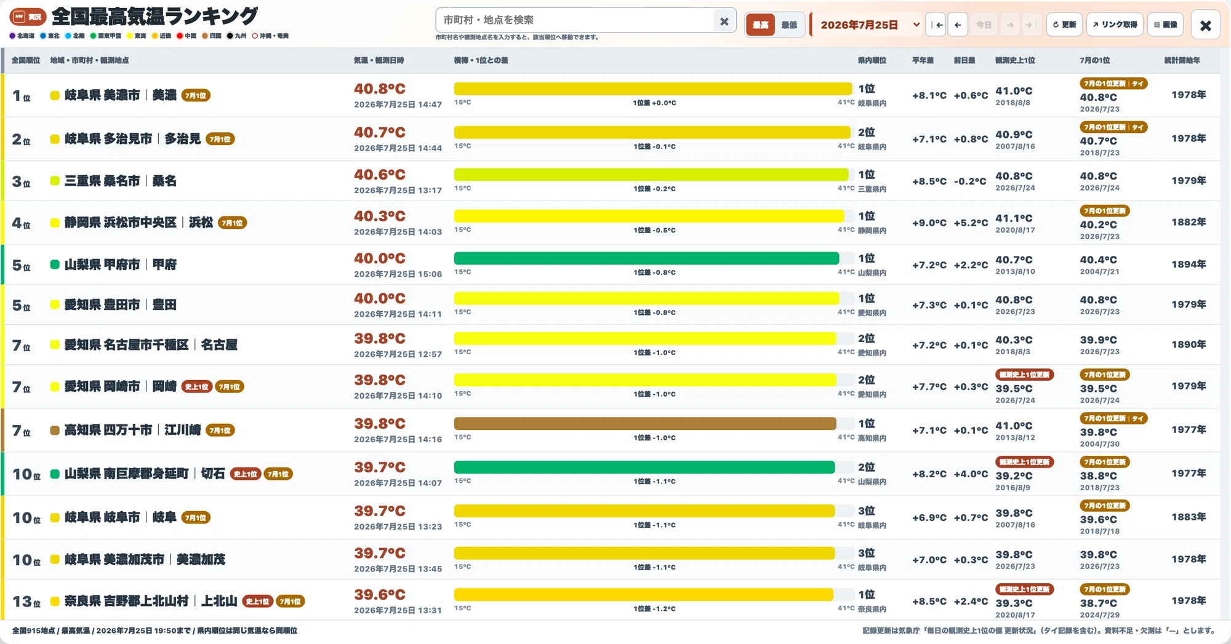Viewport: 1231px width, 644px height.
Task: Click the NW 実況 logo badge
Action: click(x=28, y=17)
